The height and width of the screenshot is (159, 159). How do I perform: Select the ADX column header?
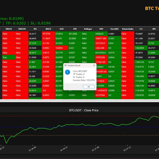(x=61, y=29)
